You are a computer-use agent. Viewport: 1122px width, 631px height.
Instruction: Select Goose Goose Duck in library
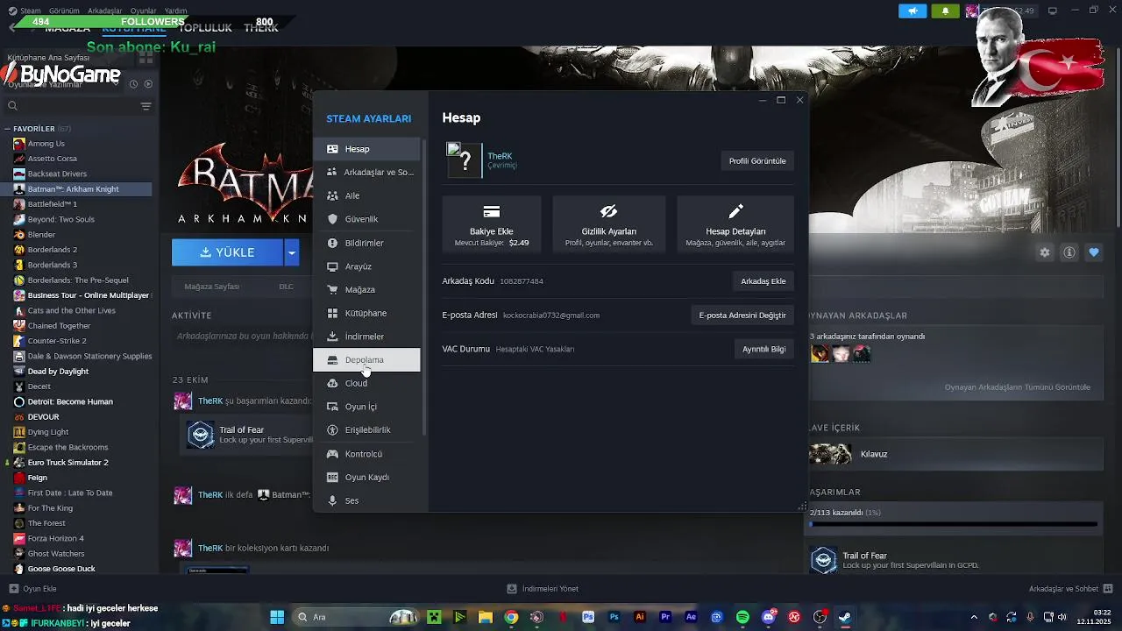click(x=61, y=569)
